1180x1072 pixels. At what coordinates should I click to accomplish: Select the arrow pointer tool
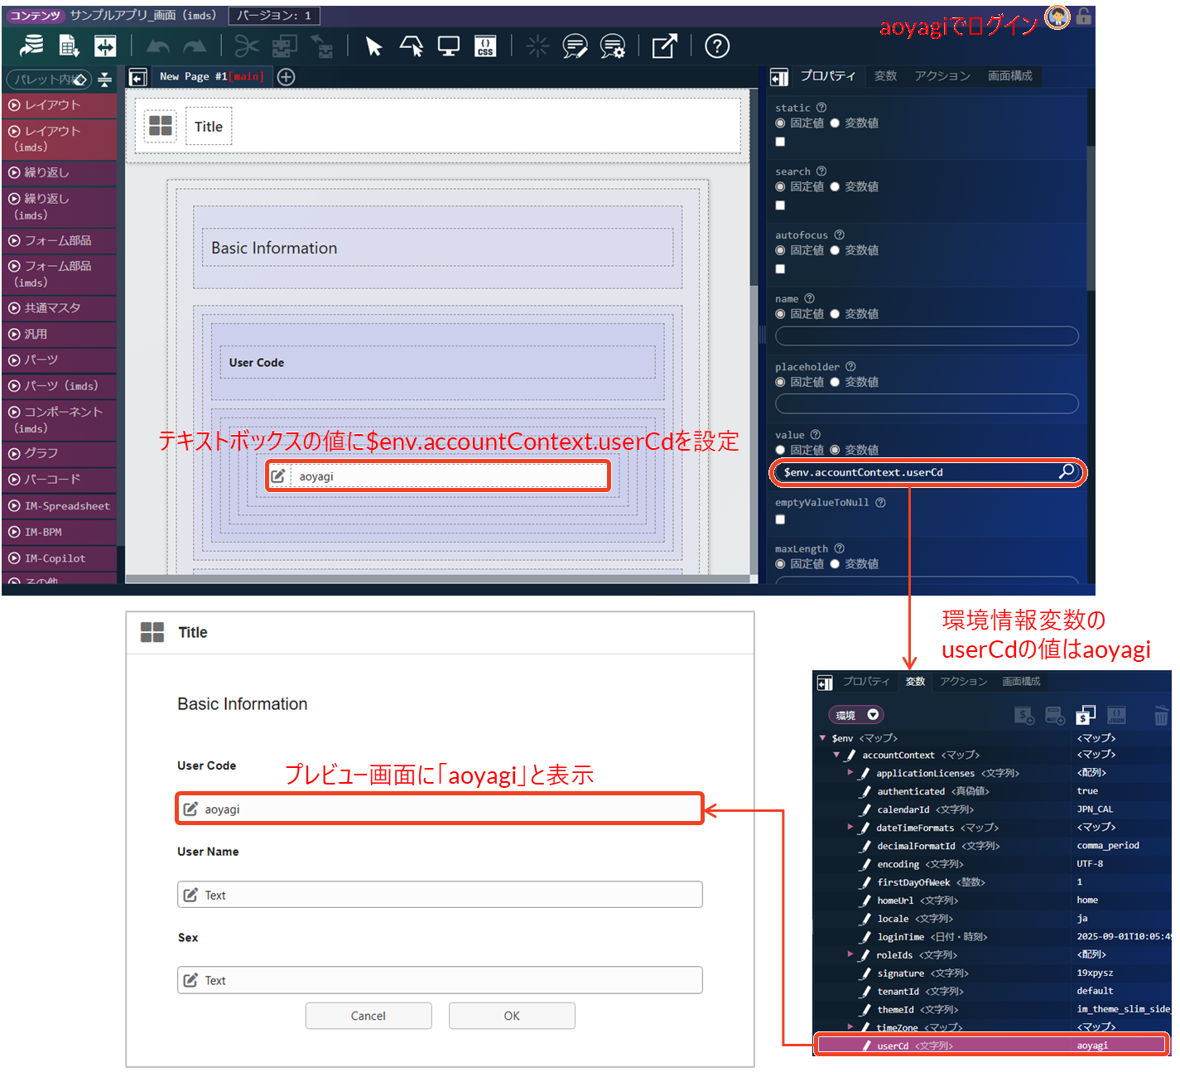coord(373,46)
